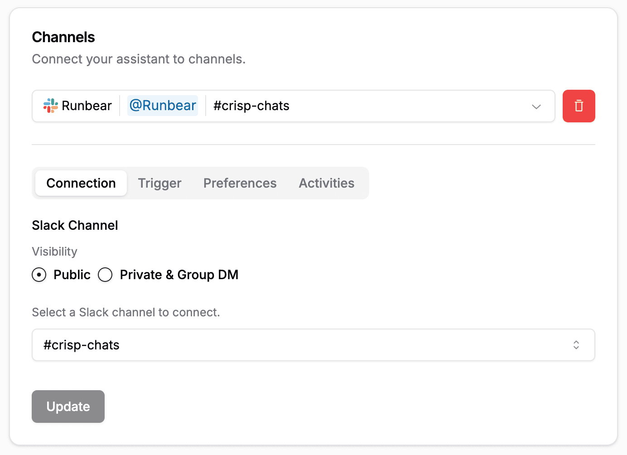Open the Preferences tab
The image size is (627, 455).
tap(240, 183)
